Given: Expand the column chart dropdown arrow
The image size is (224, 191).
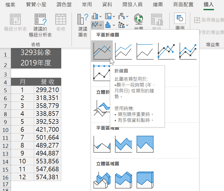Looking at the screenshot, I should tap(100, 17).
